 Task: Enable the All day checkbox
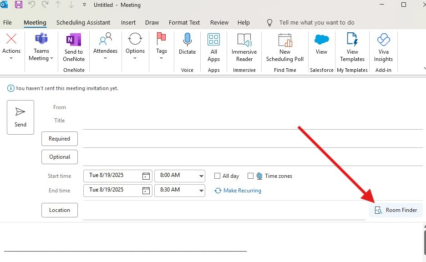218,176
